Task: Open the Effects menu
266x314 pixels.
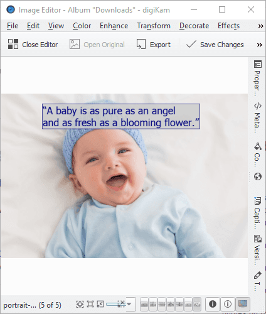Action: tap(228, 26)
